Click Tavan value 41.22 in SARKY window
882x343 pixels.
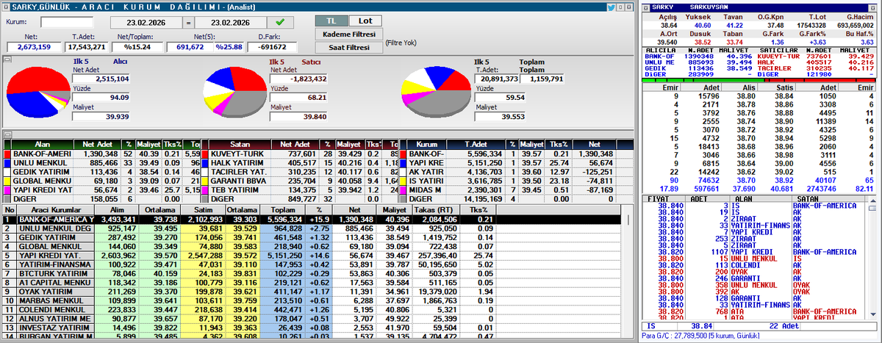734,25
